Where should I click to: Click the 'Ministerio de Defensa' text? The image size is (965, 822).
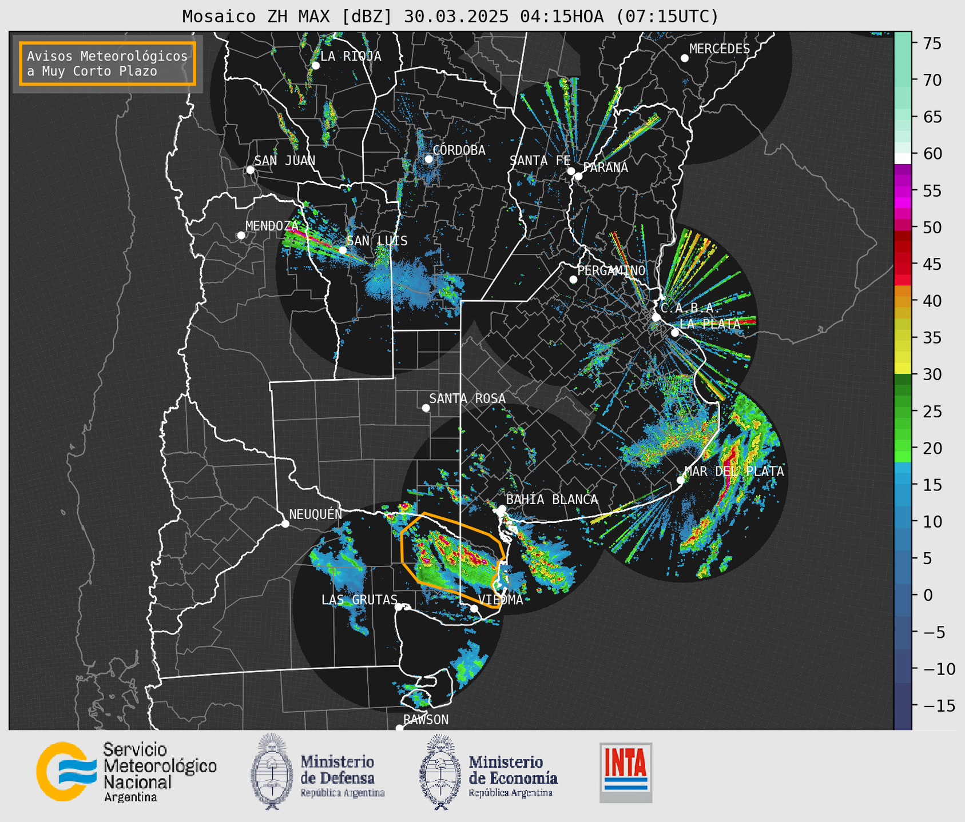[338, 770]
